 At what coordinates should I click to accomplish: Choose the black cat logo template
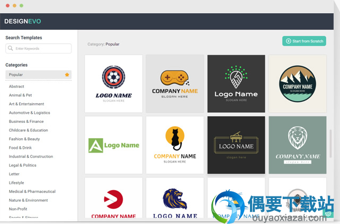[x=175, y=145]
